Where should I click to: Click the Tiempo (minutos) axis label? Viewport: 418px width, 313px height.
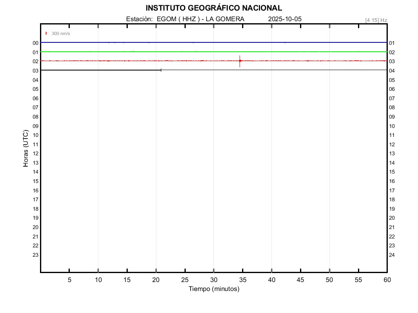[x=213, y=289]
